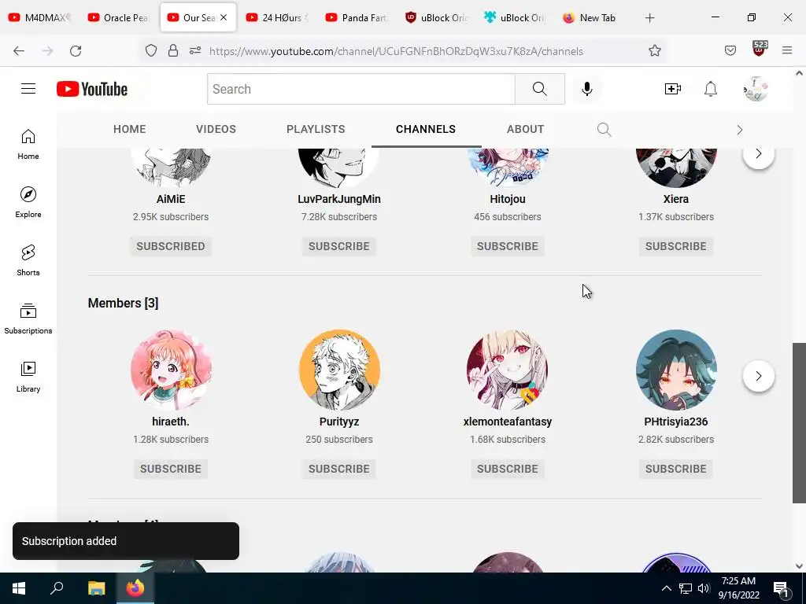The width and height of the screenshot is (806, 604).
Task: Open Explore in the sidebar
Action: click(x=28, y=202)
